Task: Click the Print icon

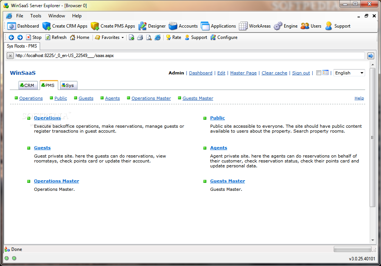Action: coord(140,37)
